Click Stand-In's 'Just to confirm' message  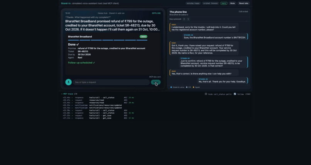(213, 62)
